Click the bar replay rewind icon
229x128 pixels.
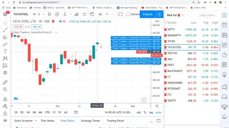(100, 14)
